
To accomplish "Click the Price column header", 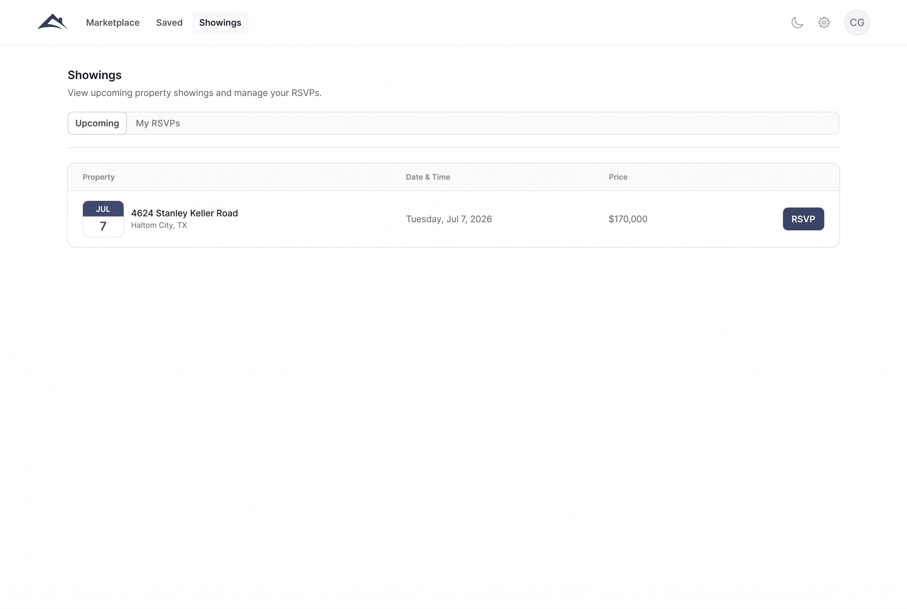I will (x=618, y=177).
